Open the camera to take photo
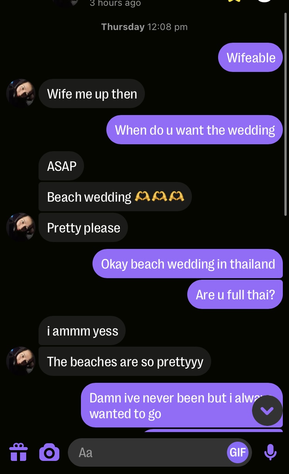 [x=49, y=452]
